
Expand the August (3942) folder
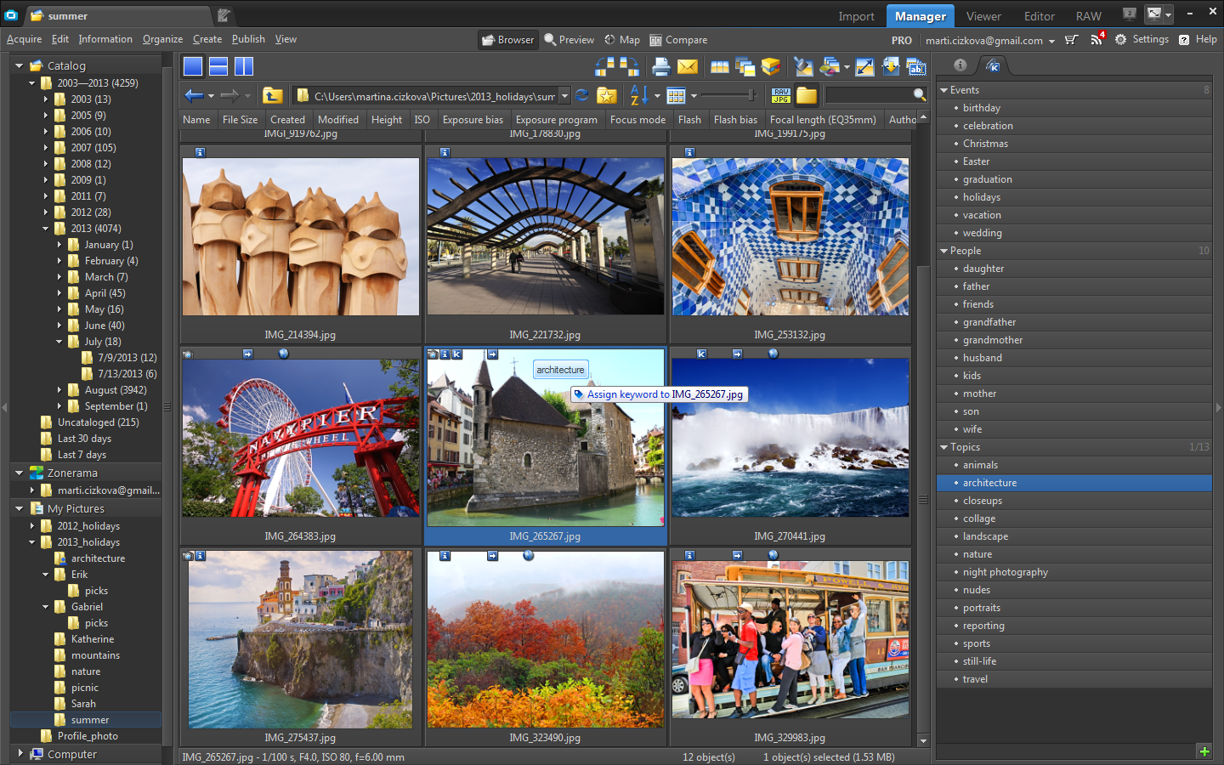59,390
